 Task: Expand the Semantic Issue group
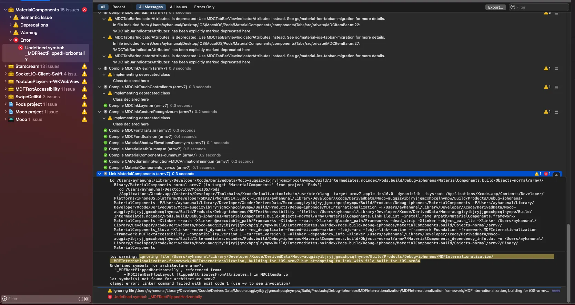[x=10, y=17]
